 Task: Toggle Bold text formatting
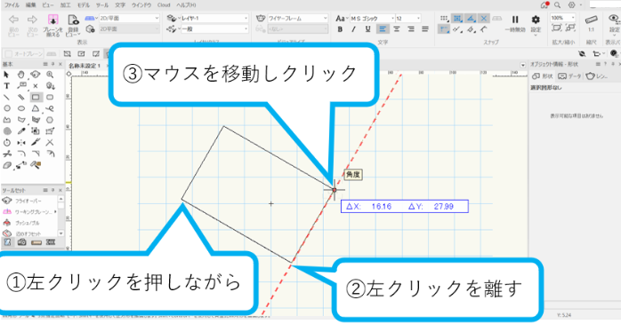click(340, 29)
